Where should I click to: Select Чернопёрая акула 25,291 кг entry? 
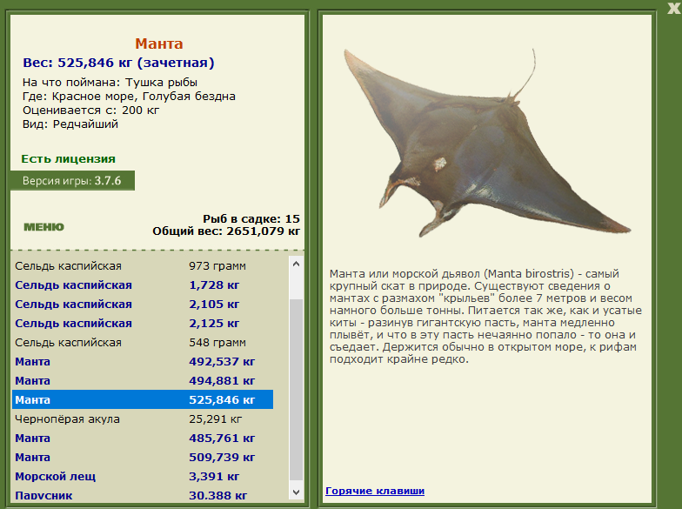pyautogui.click(x=143, y=419)
